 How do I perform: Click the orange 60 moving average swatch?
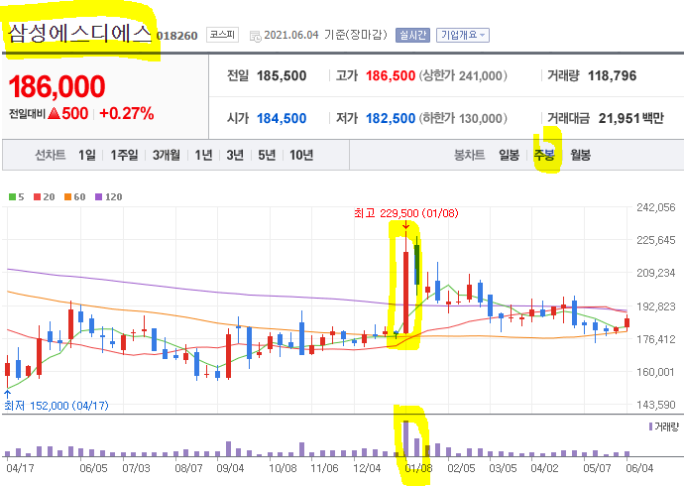67,196
